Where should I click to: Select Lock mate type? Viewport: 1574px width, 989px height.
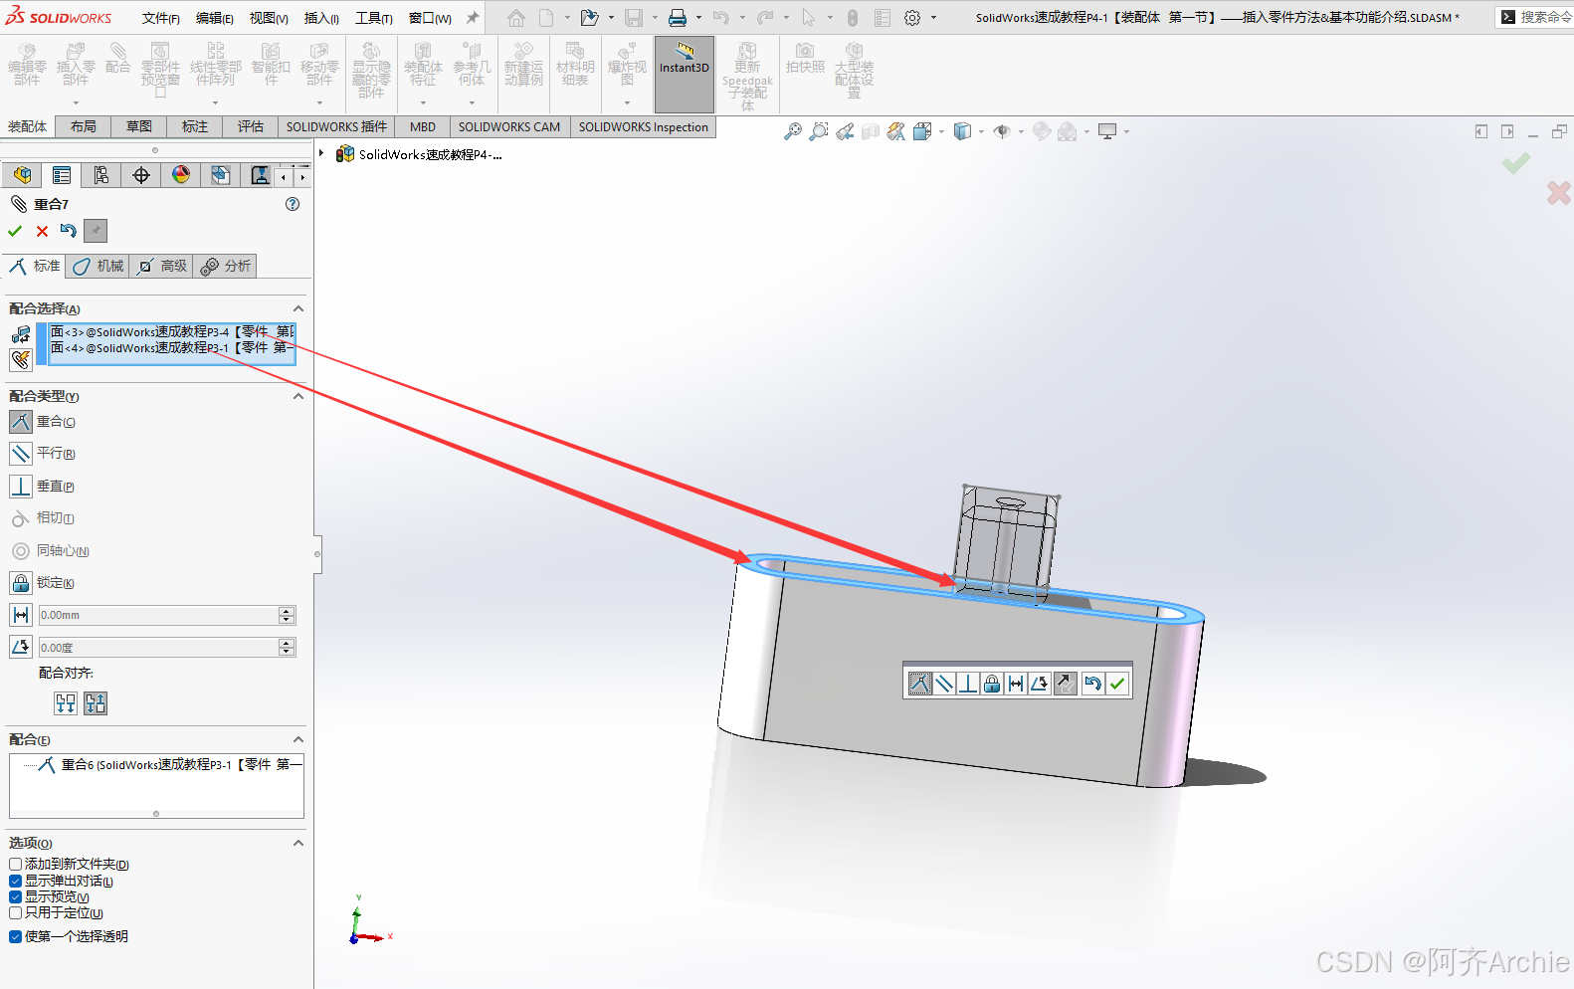21,583
